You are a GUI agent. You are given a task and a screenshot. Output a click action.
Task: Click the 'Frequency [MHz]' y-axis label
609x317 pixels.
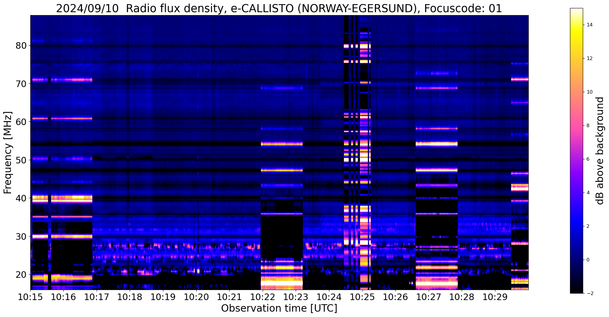pos(8,152)
